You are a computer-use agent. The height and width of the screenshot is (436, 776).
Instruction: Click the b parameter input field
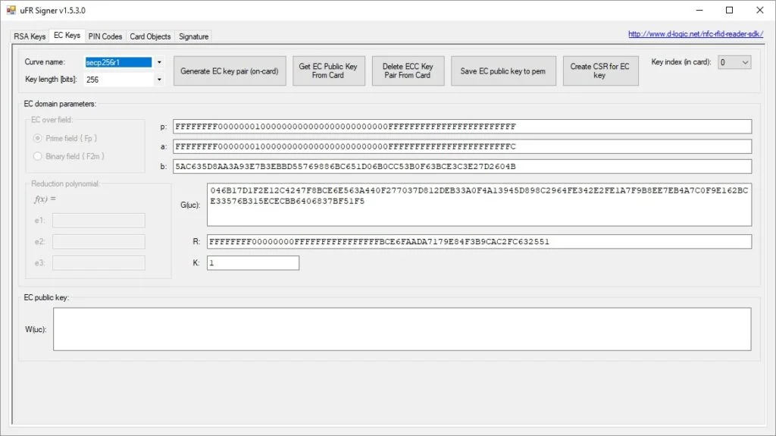(462, 166)
